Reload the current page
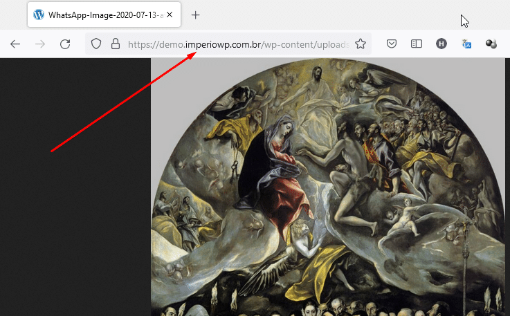This screenshot has height=316, width=510. (x=65, y=44)
